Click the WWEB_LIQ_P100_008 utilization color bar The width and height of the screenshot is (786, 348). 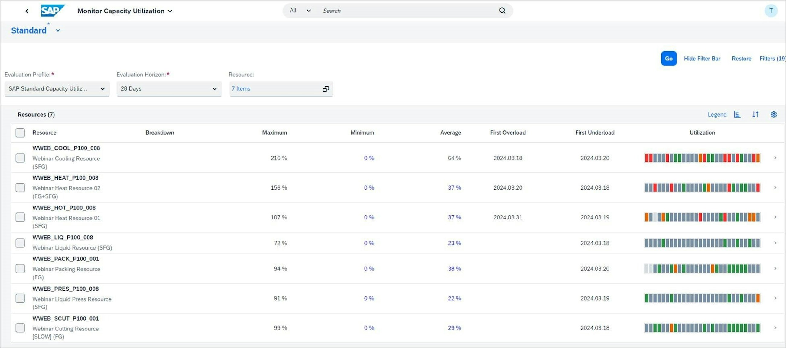pos(702,243)
